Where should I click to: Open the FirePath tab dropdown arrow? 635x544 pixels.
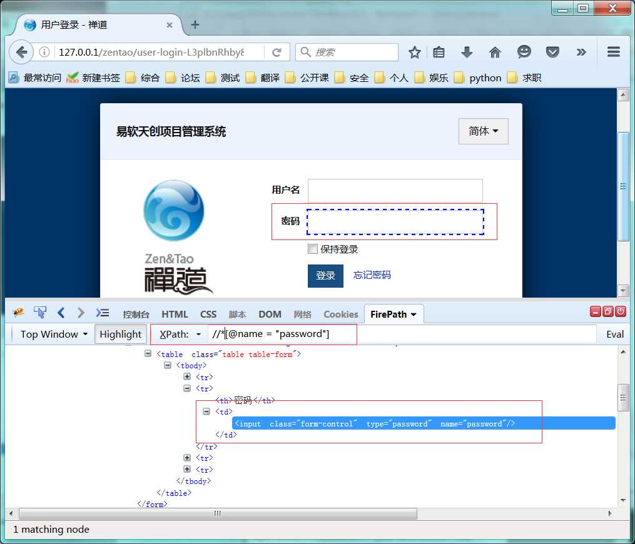[x=414, y=315]
